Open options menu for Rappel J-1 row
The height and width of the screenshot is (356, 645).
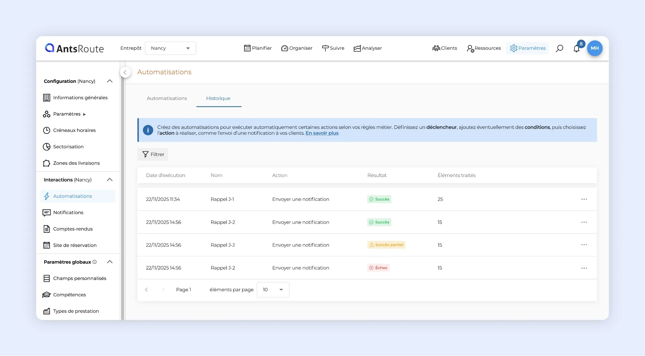coord(584,199)
